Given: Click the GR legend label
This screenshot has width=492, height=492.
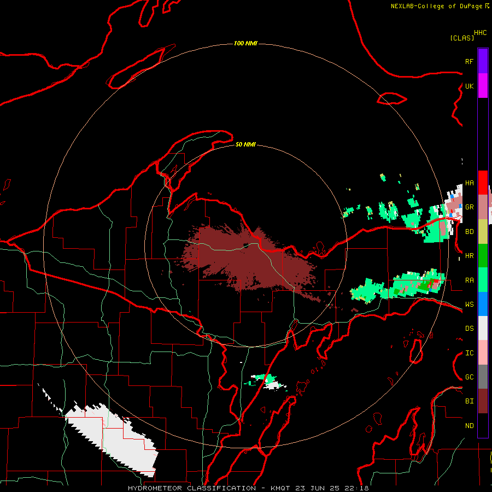Looking at the screenshot, I should pyautogui.click(x=469, y=207).
